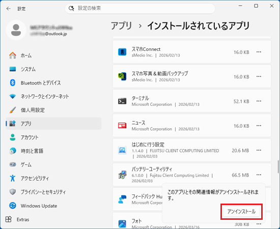This screenshot has width=280, height=229.
Task: Open more options for ターミナル
Action: tap(259, 101)
